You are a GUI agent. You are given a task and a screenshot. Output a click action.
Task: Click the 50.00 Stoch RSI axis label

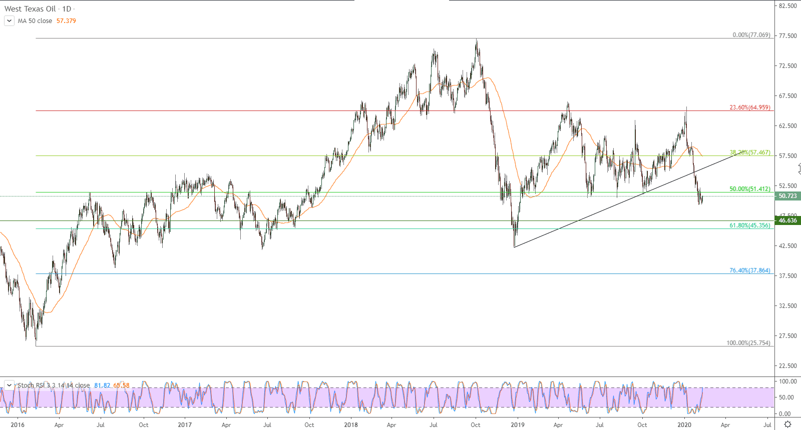coord(786,397)
